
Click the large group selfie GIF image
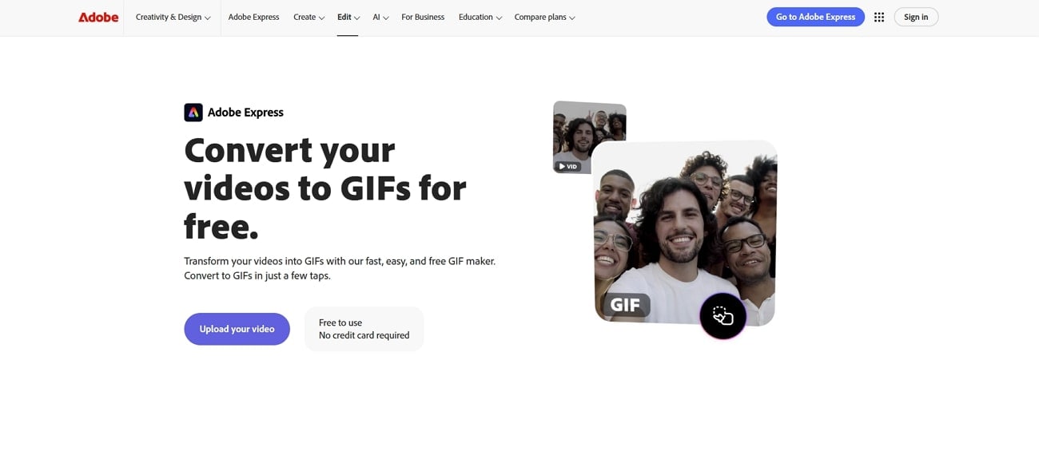685,233
